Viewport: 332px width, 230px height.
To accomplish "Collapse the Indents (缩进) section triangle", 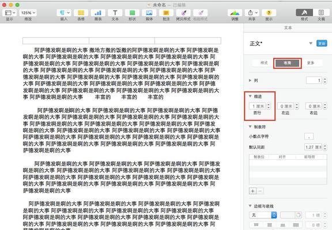I will pos(250,96).
